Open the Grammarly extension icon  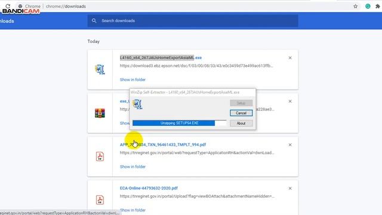click(368, 7)
